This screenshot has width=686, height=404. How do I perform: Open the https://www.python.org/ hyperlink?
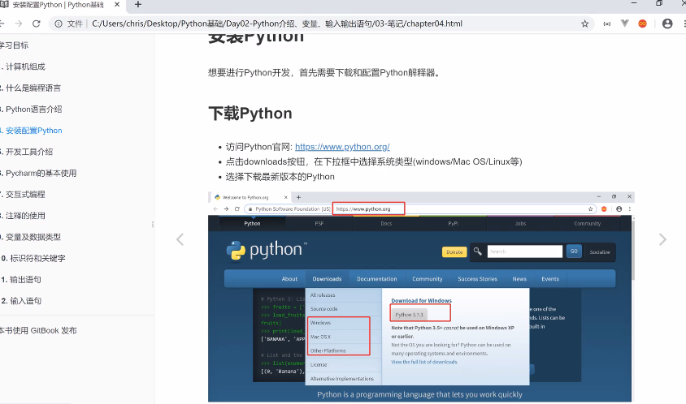tap(342, 147)
